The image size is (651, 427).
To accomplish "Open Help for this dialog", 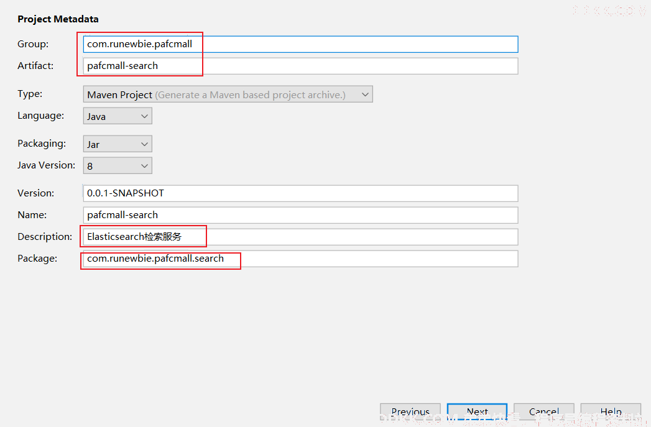I will (x=611, y=412).
